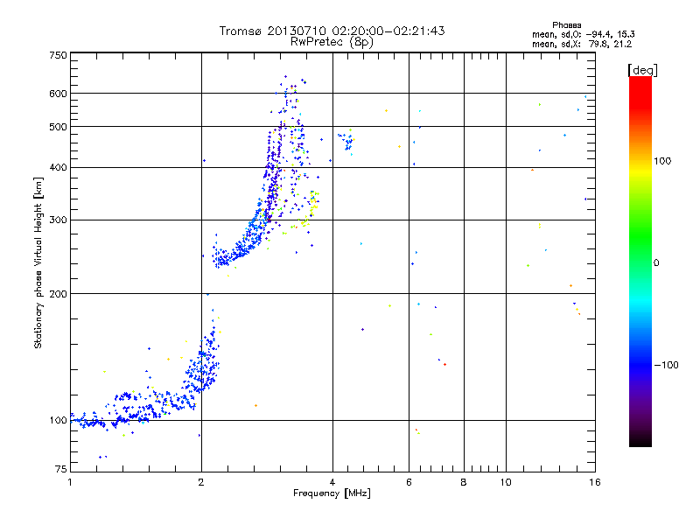Click the x-axis '4' tick label
700x525 pixels.
point(332,482)
